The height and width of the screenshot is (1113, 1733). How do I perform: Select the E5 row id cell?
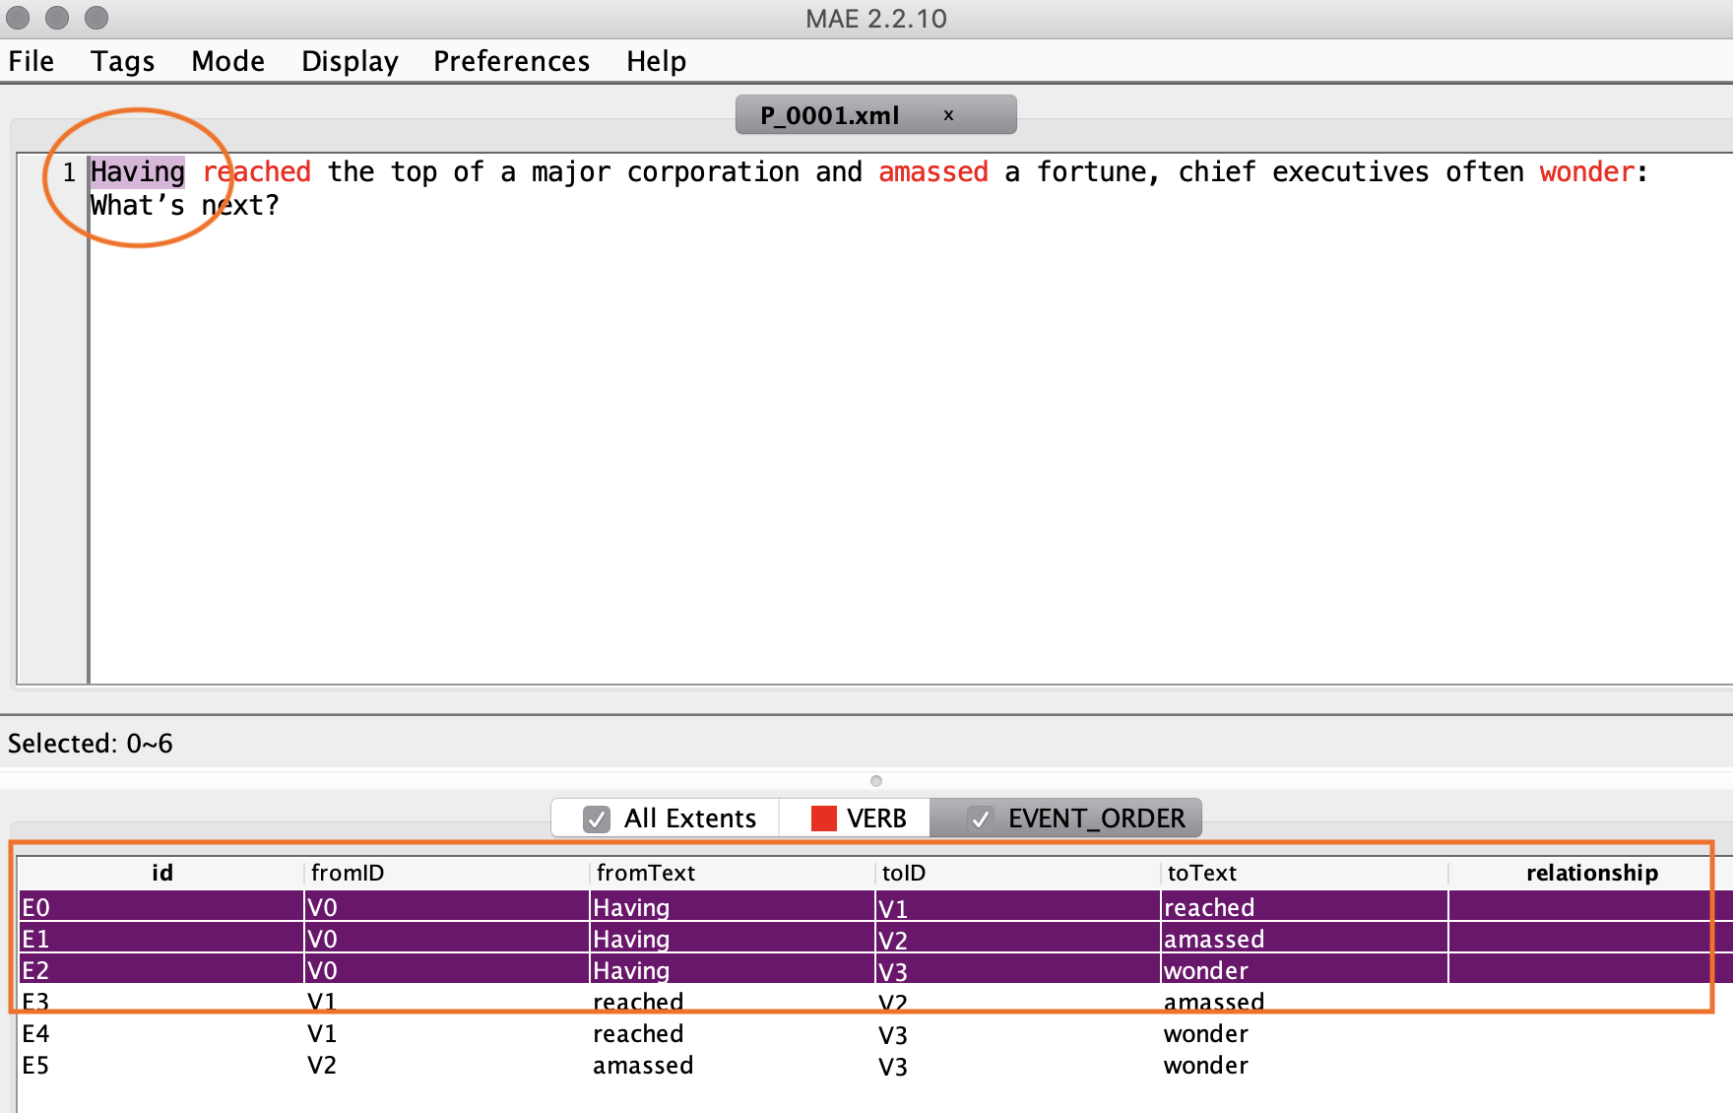162,1065
